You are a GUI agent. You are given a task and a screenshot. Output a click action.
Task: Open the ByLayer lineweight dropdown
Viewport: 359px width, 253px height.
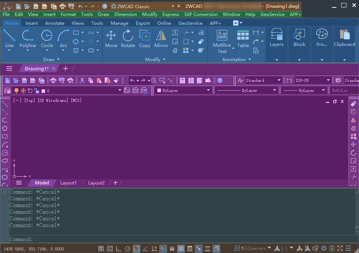(304, 90)
